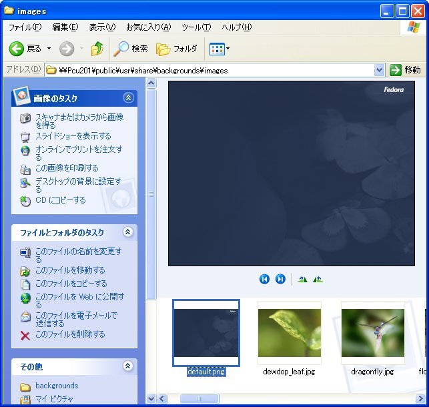Open the 表示(V) menu
429x407 pixels.
click(102, 27)
